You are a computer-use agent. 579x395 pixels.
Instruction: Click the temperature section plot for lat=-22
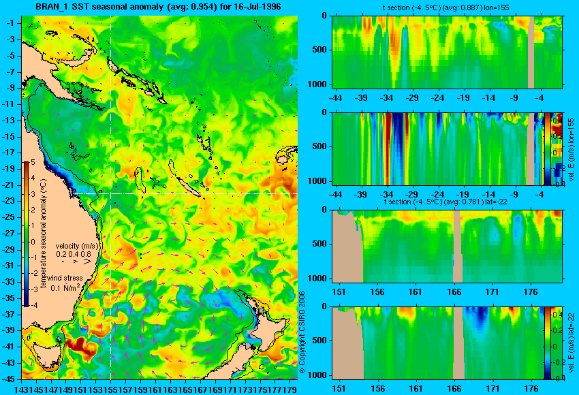(x=447, y=247)
